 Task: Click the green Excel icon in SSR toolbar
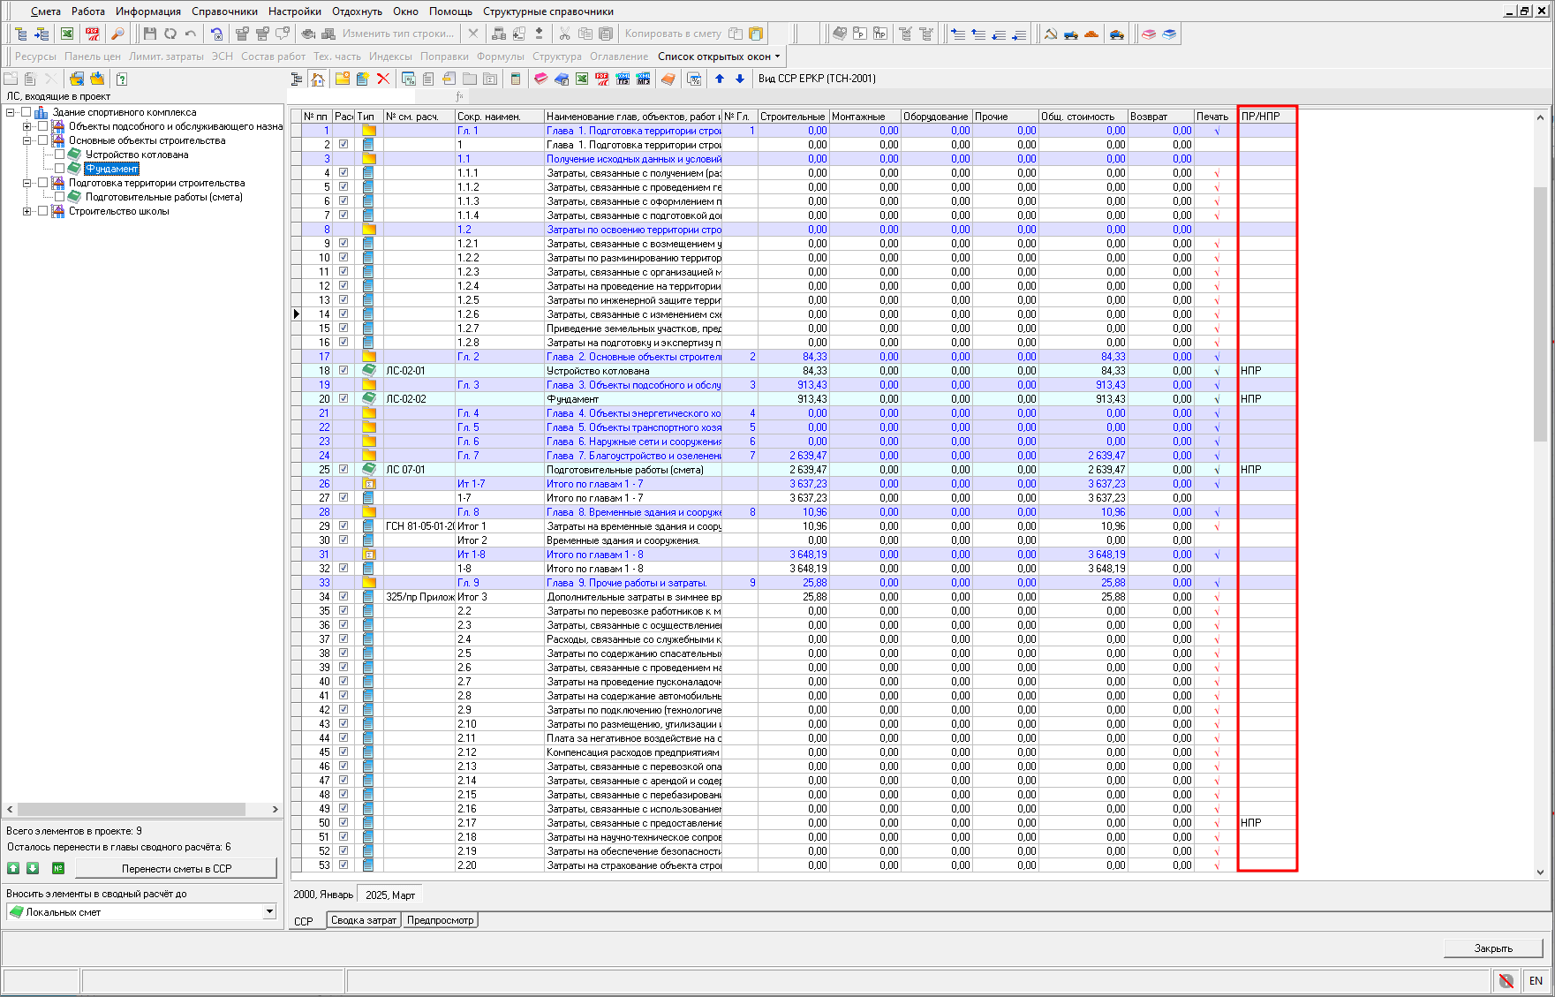click(x=582, y=79)
